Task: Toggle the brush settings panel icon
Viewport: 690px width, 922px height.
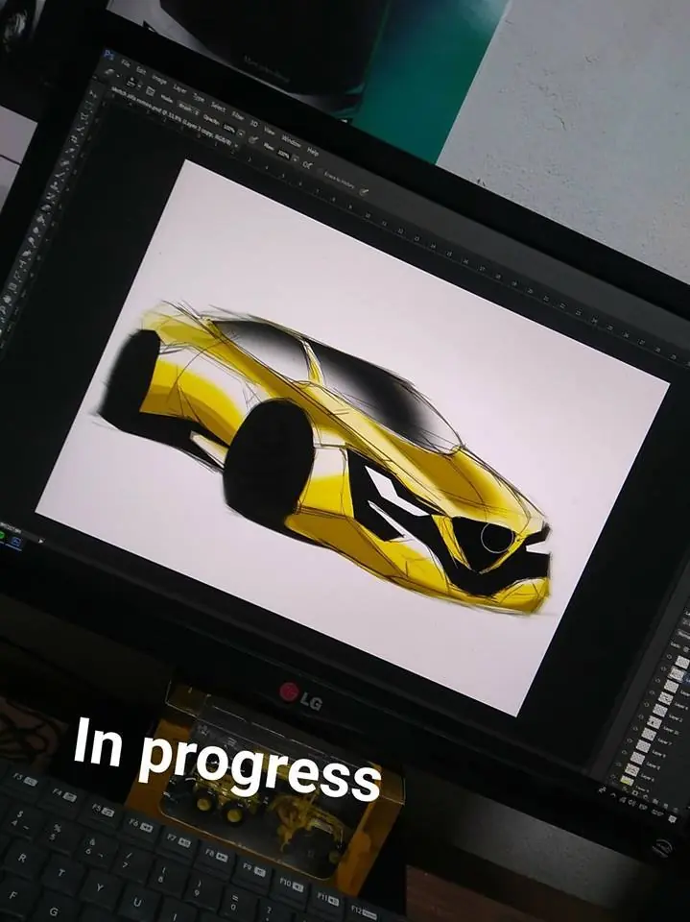Action: [151, 91]
